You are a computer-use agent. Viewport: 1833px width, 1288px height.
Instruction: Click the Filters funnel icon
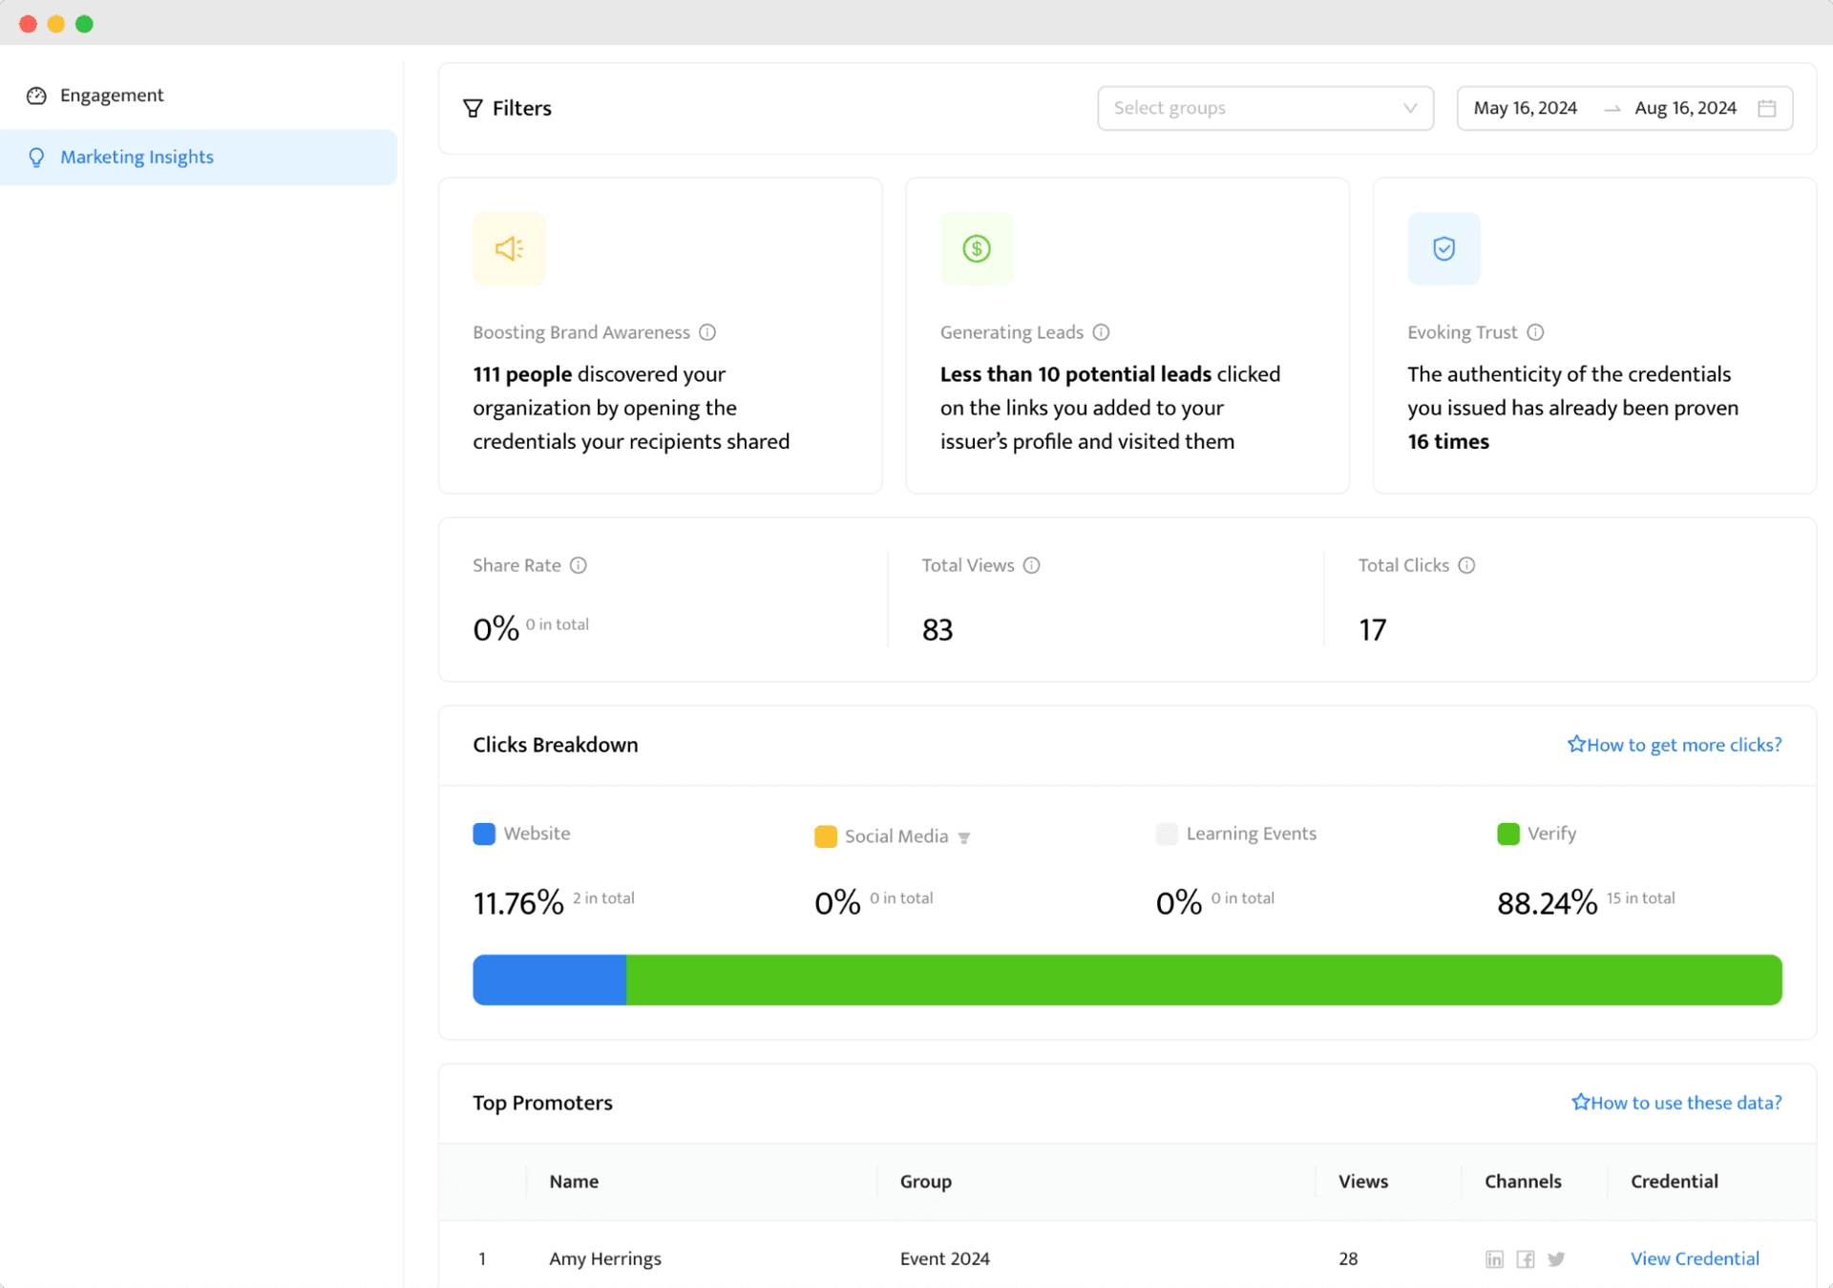[x=472, y=108]
